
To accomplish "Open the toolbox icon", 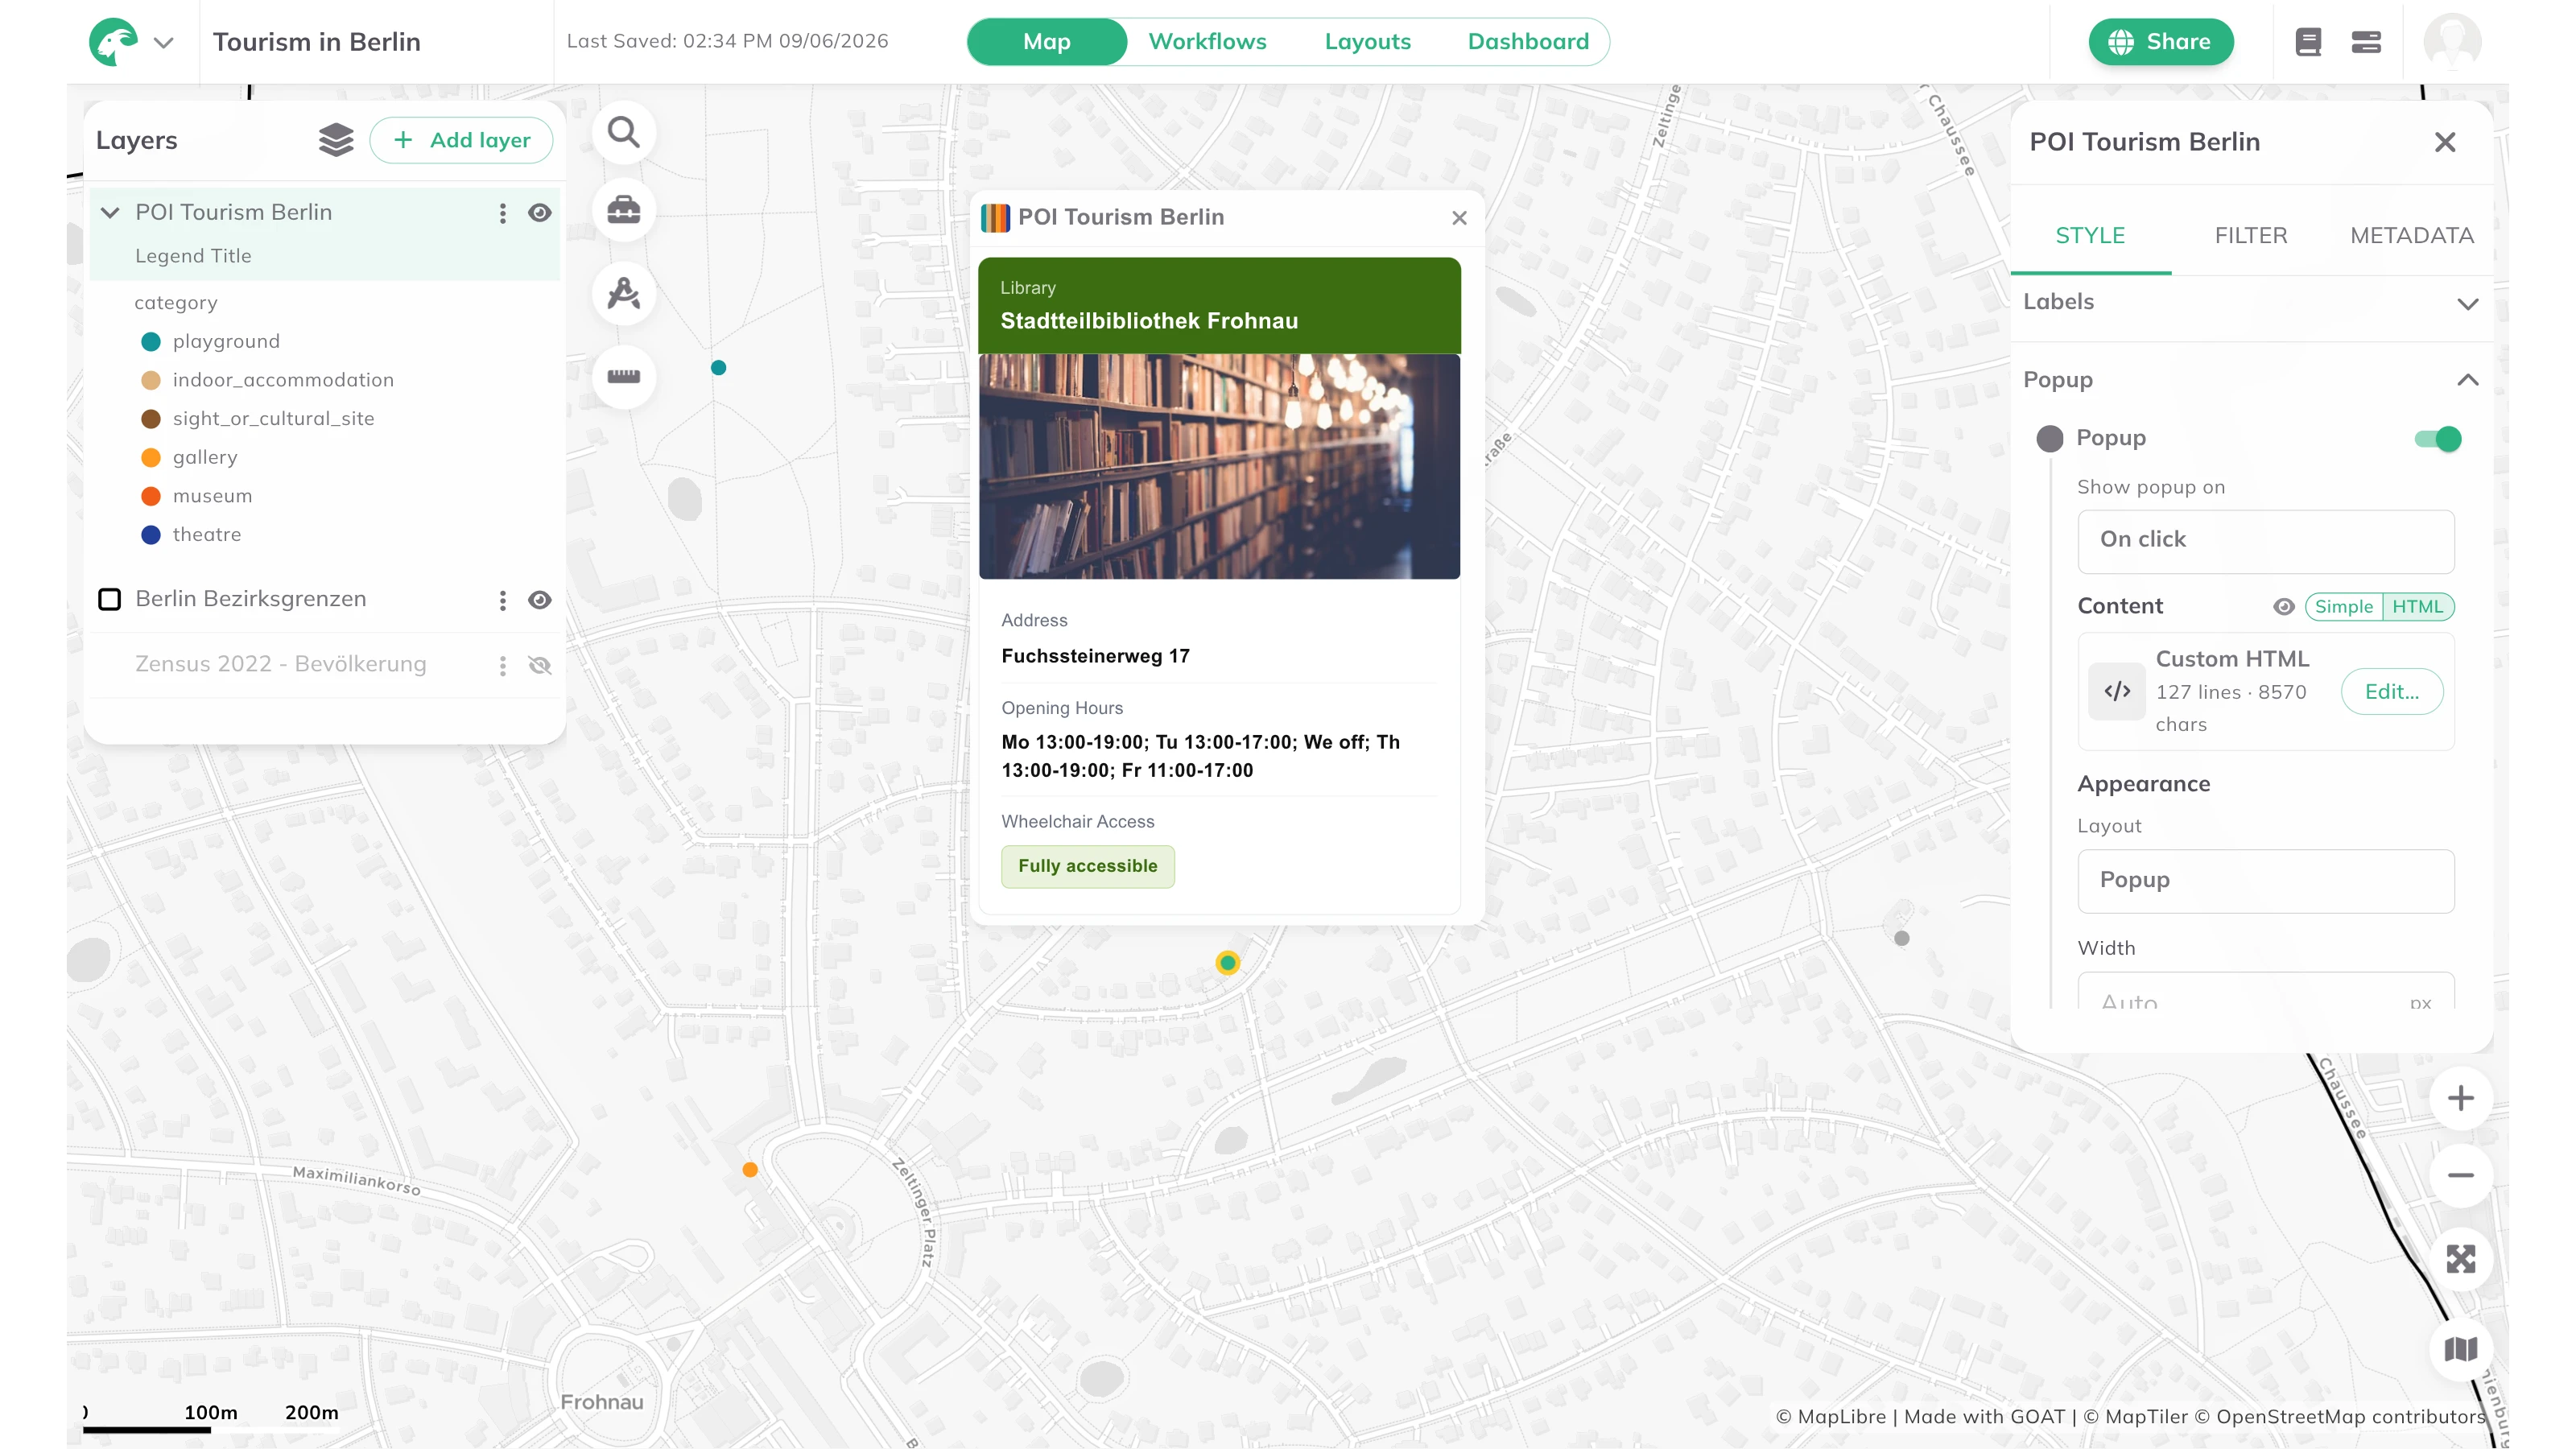I will (624, 210).
